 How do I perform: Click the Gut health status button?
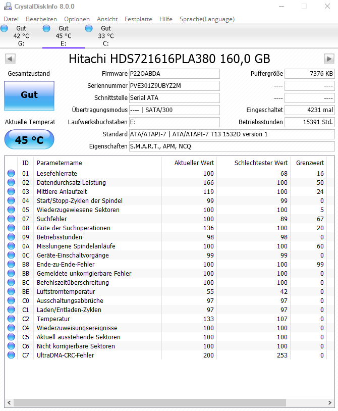coord(29,95)
